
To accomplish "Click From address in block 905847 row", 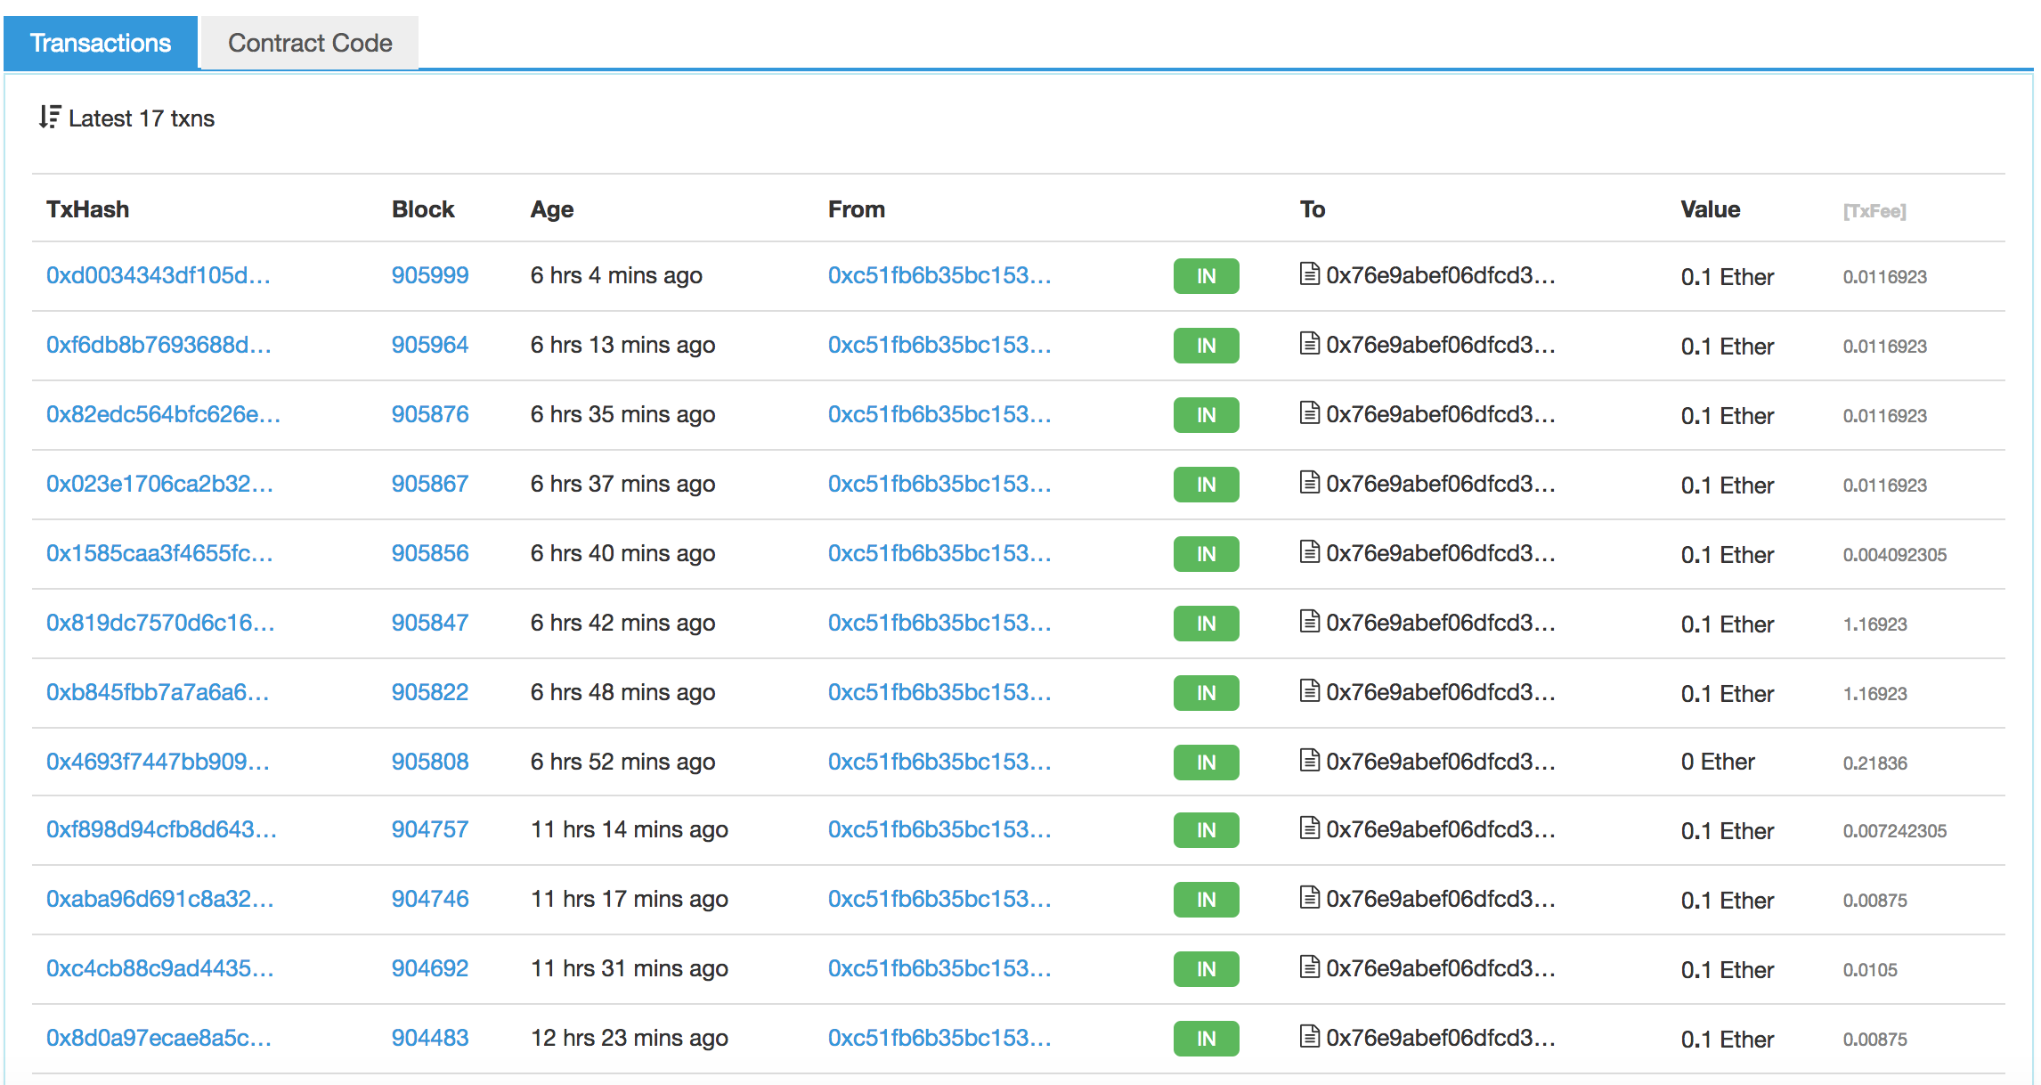I will pos(939,623).
